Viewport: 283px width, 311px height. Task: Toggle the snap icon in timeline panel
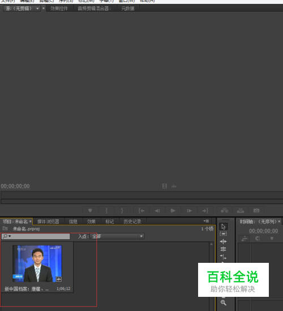258,238
